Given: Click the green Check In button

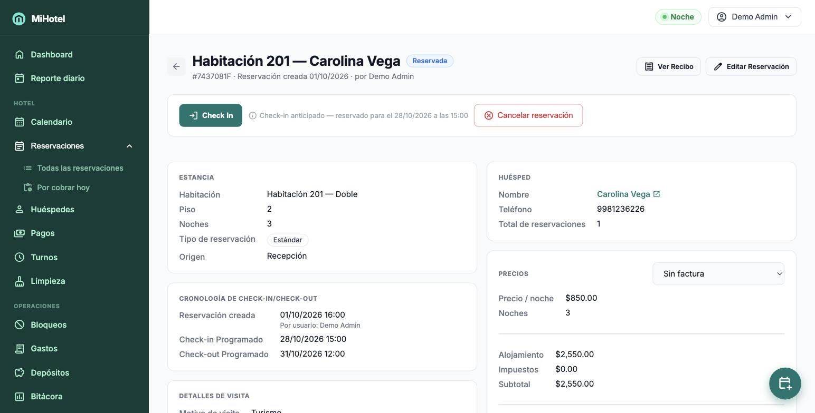Looking at the screenshot, I should (x=211, y=115).
